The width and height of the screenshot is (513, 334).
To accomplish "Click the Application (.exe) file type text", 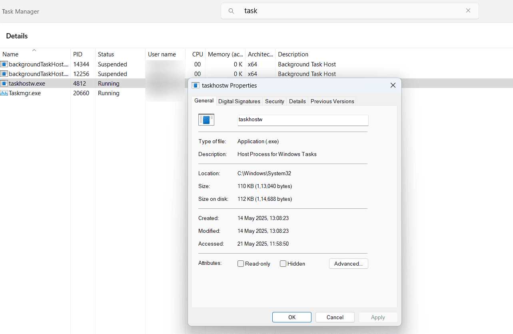I will coord(258,141).
